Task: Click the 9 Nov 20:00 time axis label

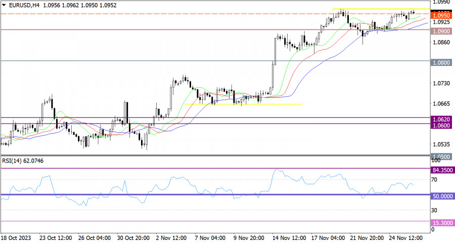Action: coord(249,238)
